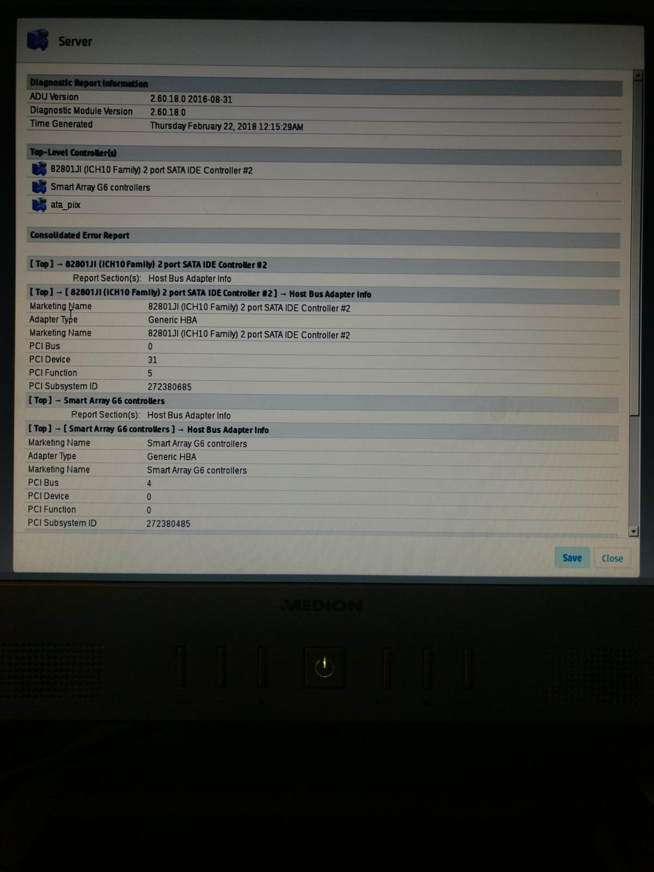Click ADU Version value '2.60.18.0 2016-08-31'

[x=191, y=99]
